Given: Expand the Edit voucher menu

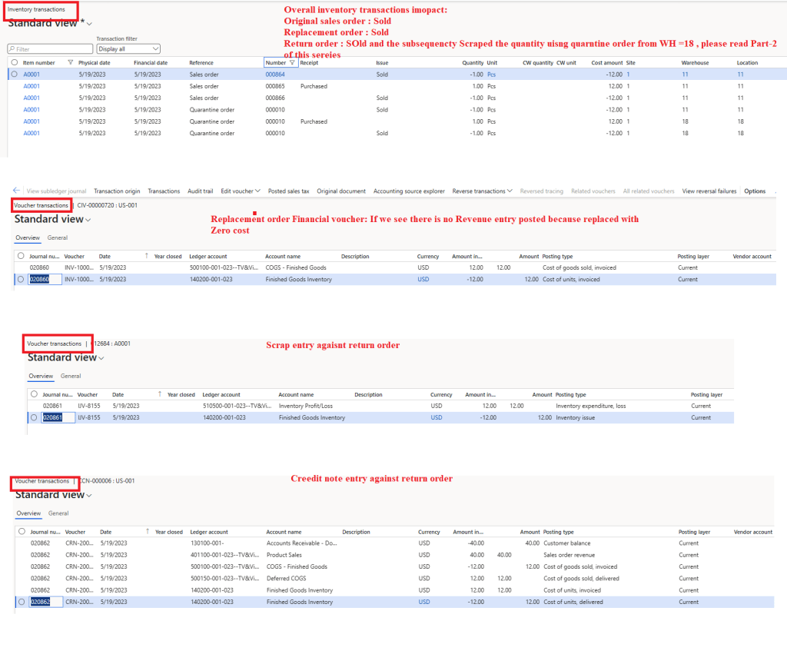Looking at the screenshot, I should 241,191.
